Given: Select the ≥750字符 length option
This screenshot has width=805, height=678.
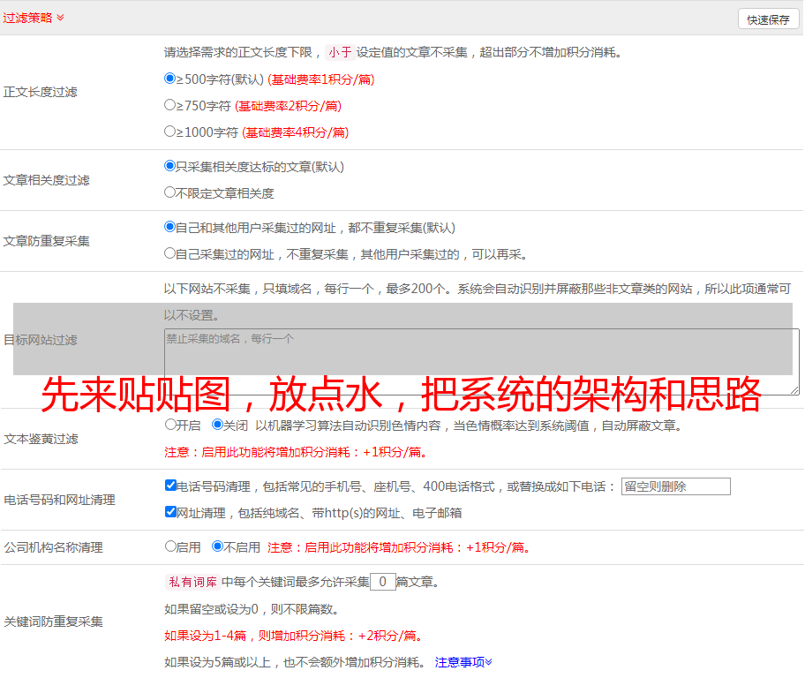Looking at the screenshot, I should (x=170, y=105).
